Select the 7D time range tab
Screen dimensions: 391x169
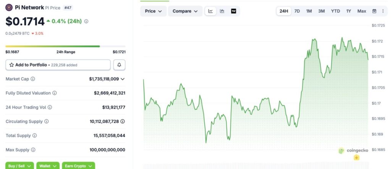coord(297,11)
